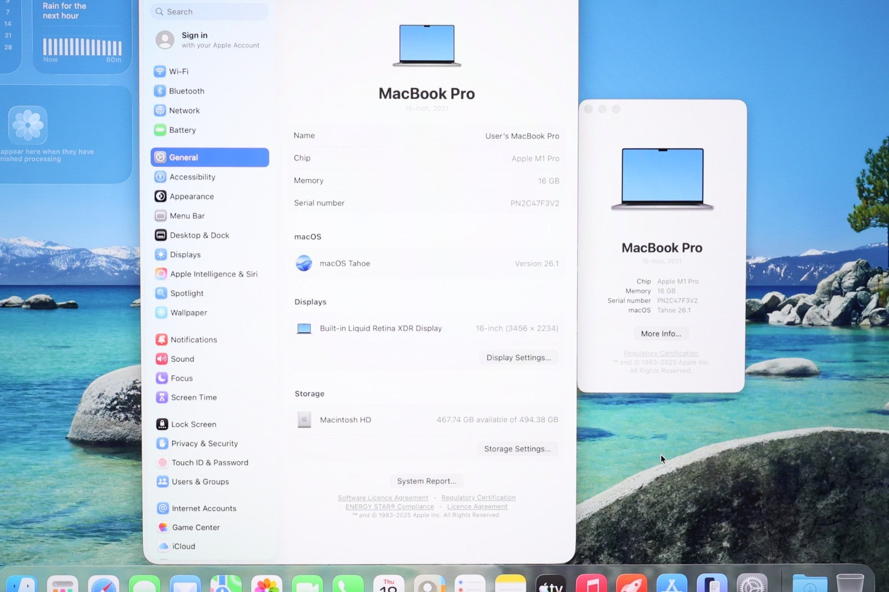Click the Desktop & Dock icon
This screenshot has width=889, height=592.
(161, 235)
